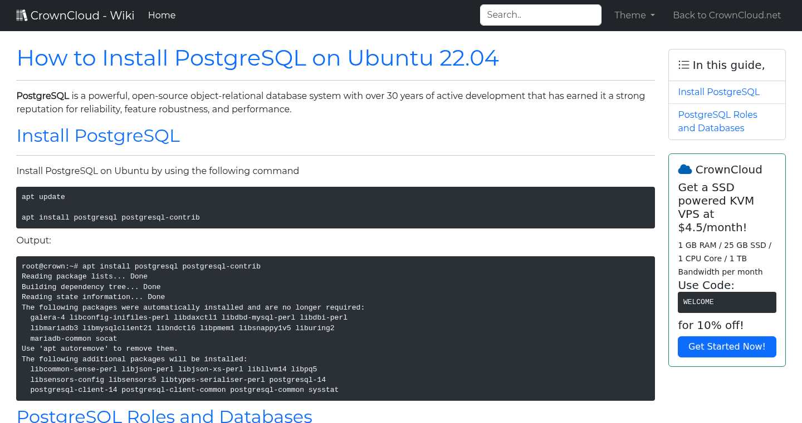Click the 'PostgreSQL Roles and Databases' heading
This screenshot has height=423, width=802.
click(164, 417)
